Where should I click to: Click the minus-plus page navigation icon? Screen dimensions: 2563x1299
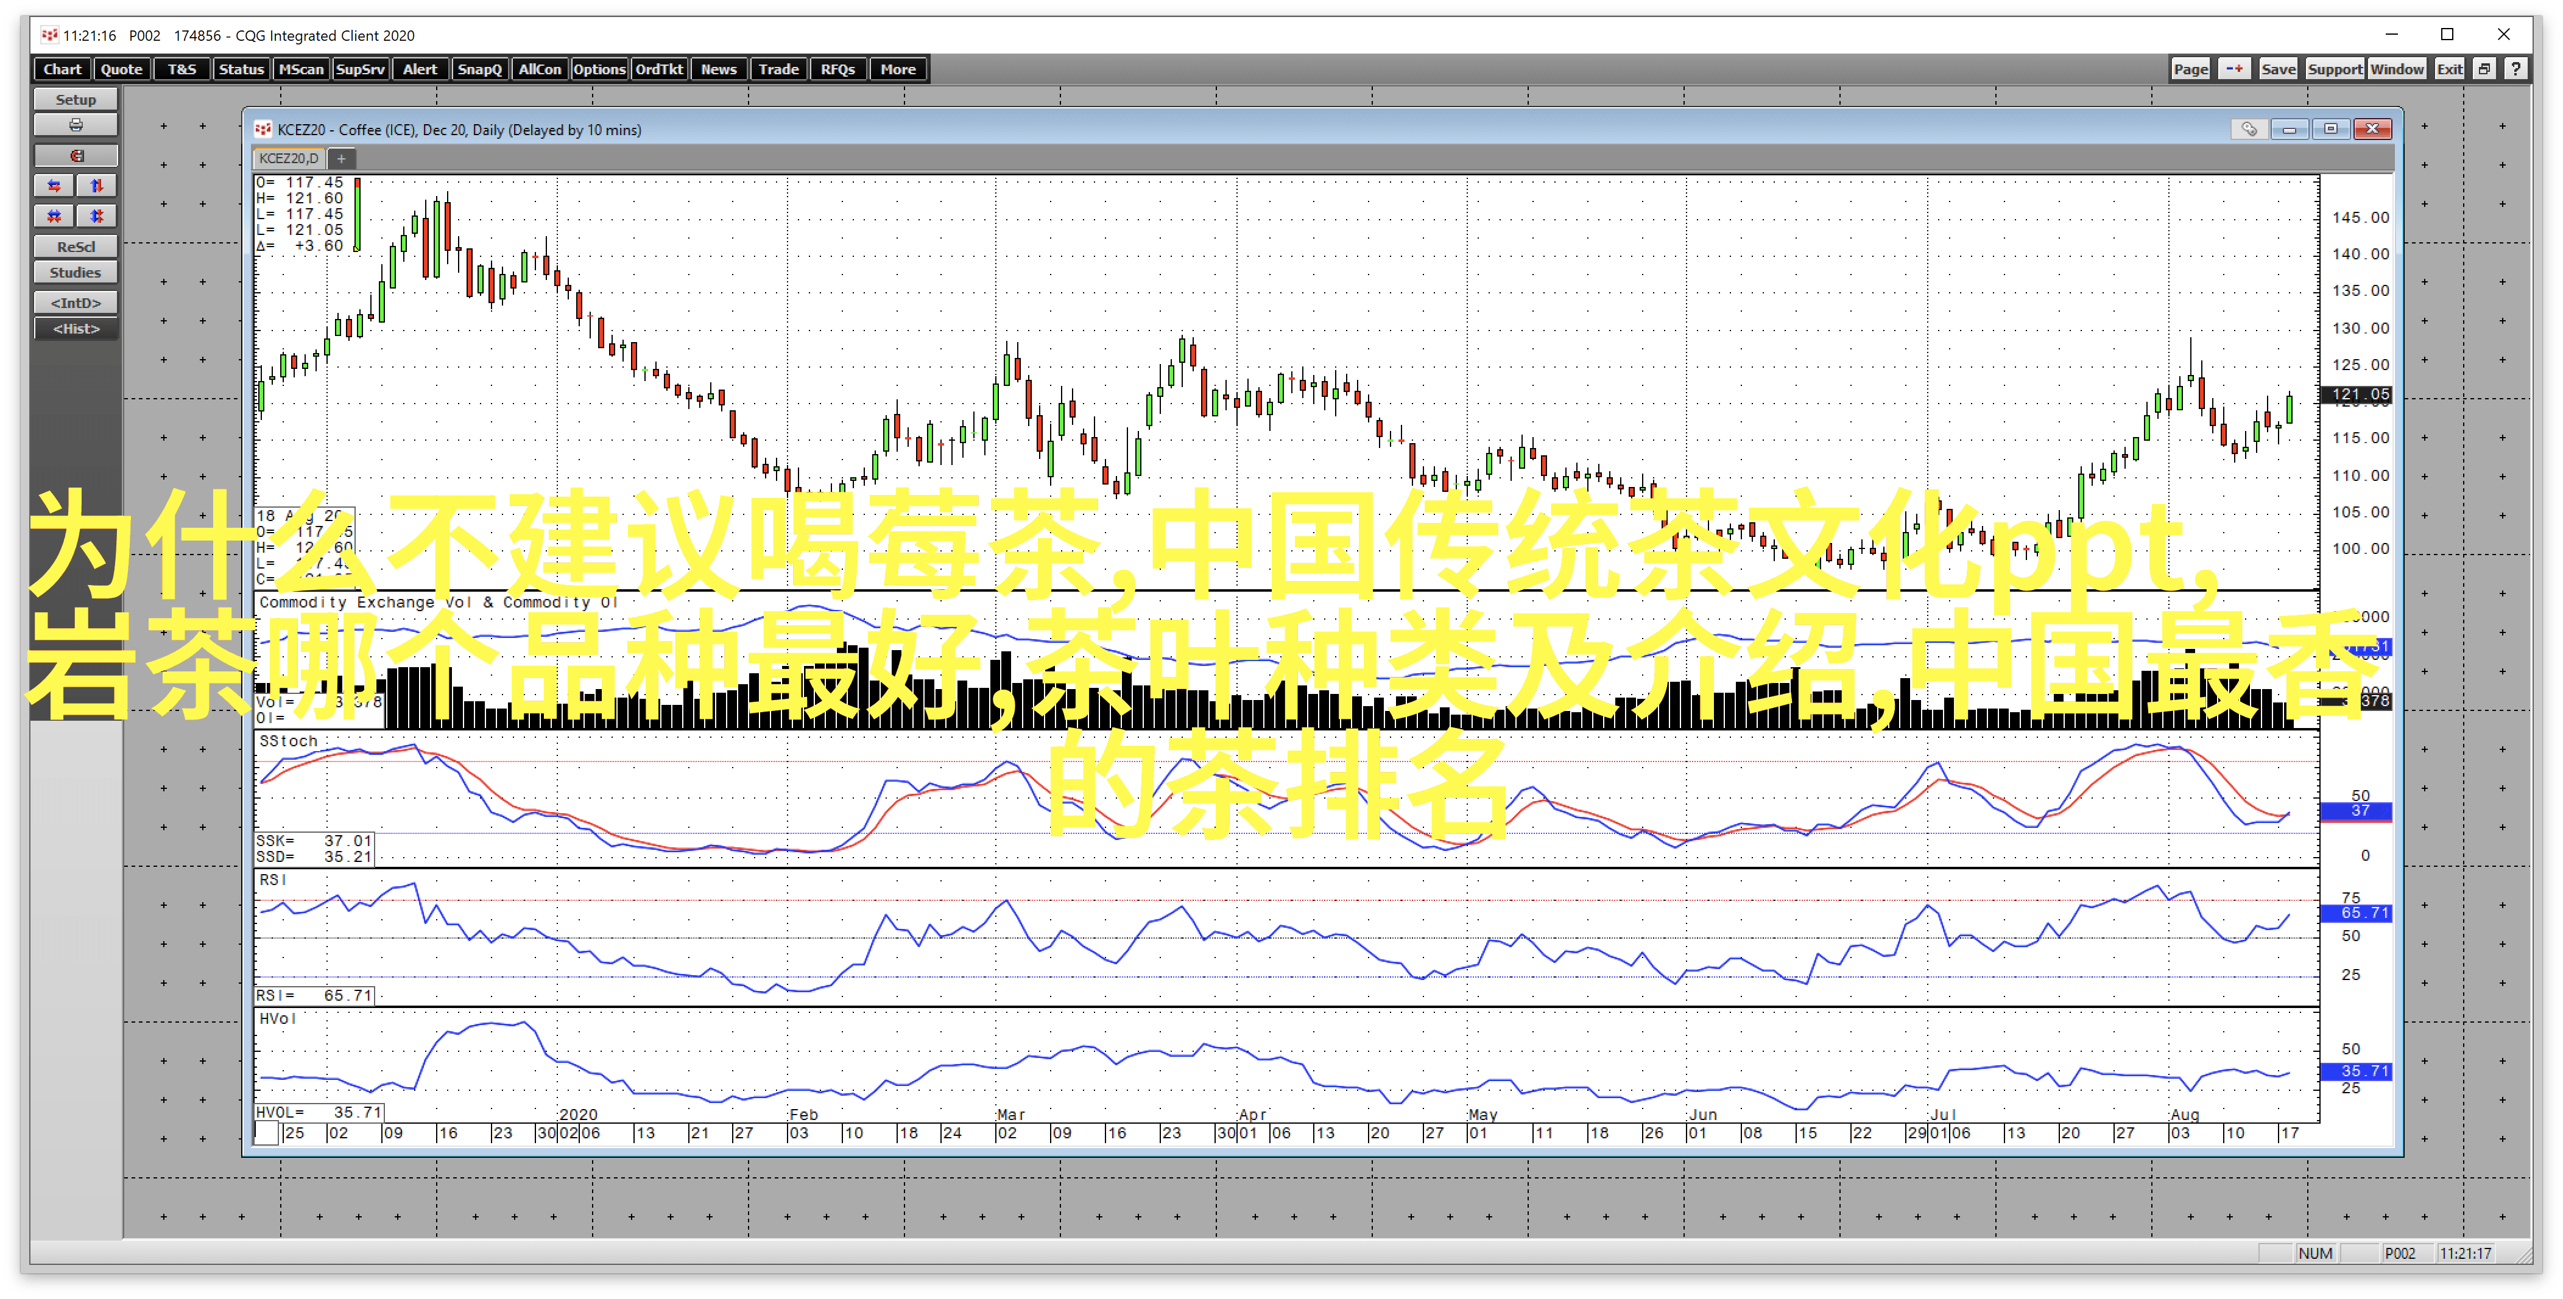pyautogui.click(x=2235, y=69)
